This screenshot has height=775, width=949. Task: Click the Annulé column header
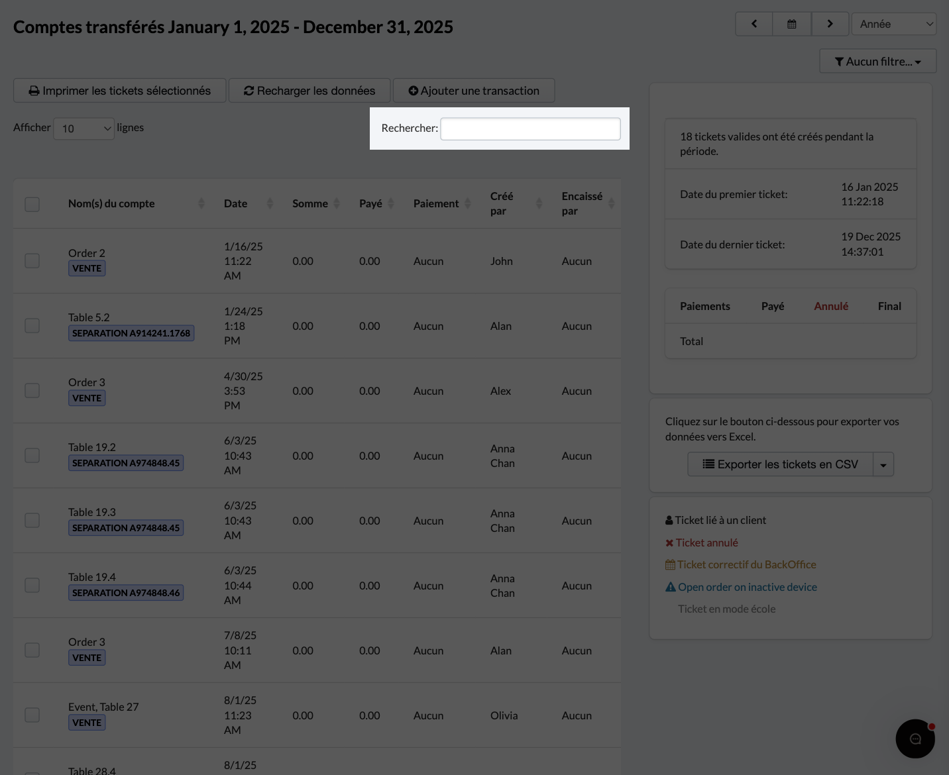[831, 306]
